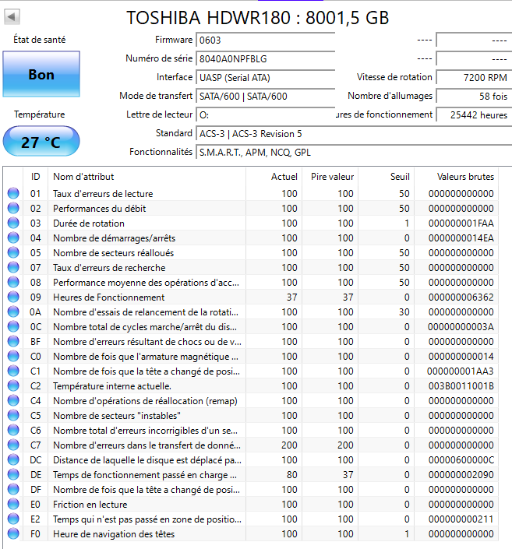
Task: Click the Interface field UASP (Serial ATA)
Action: (x=266, y=77)
